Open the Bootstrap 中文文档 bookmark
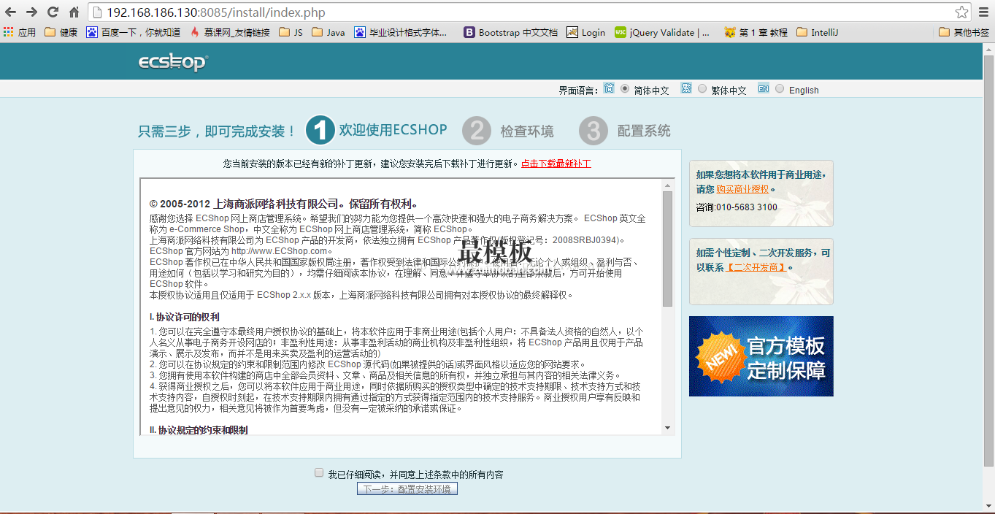 (x=511, y=32)
